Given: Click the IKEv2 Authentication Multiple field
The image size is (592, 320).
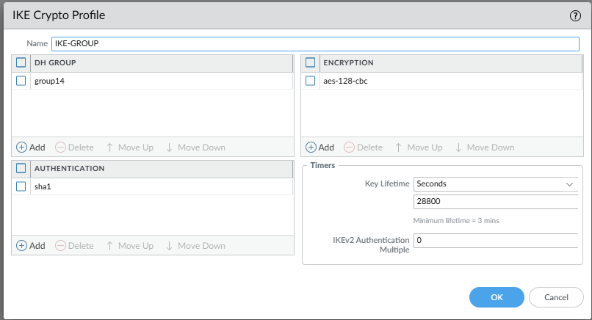Looking at the screenshot, I should click(496, 240).
